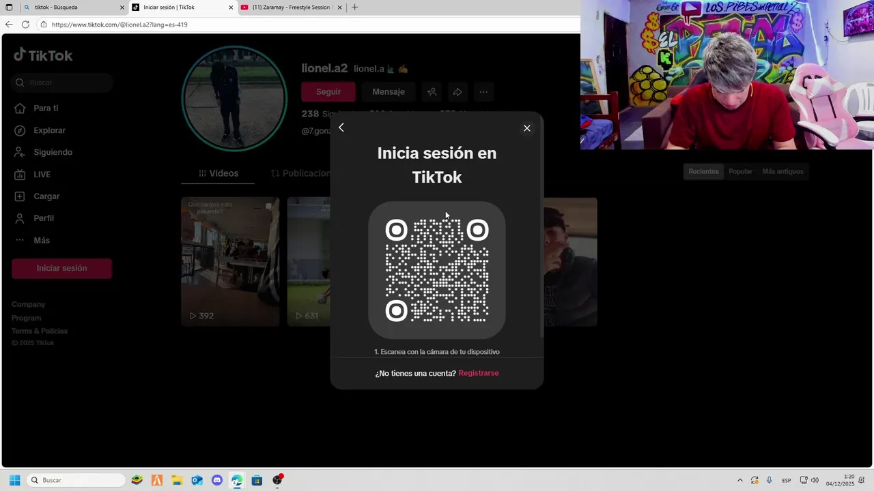Open Siguiendo in sidebar
This screenshot has height=491, width=874.
[x=53, y=152]
